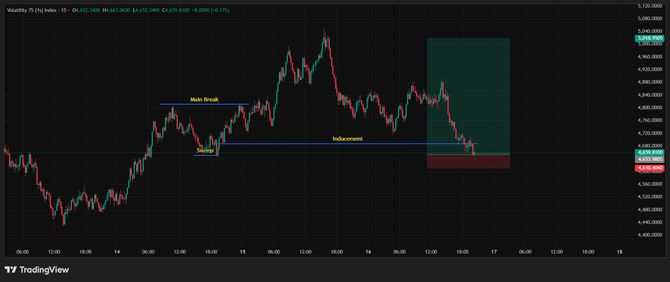Click the 4,960.0000 price axis label
Screen dimensions: 670x282
click(x=650, y=57)
